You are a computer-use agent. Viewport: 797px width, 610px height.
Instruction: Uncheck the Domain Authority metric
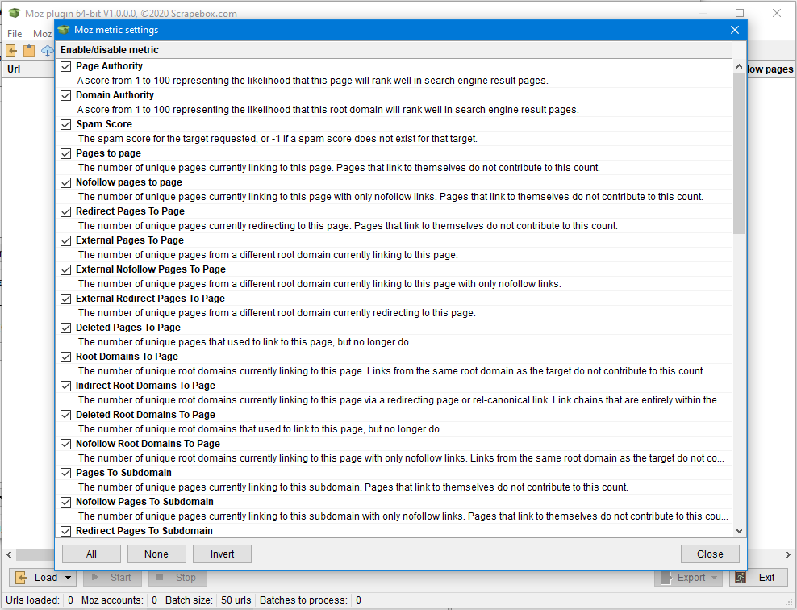[65, 95]
